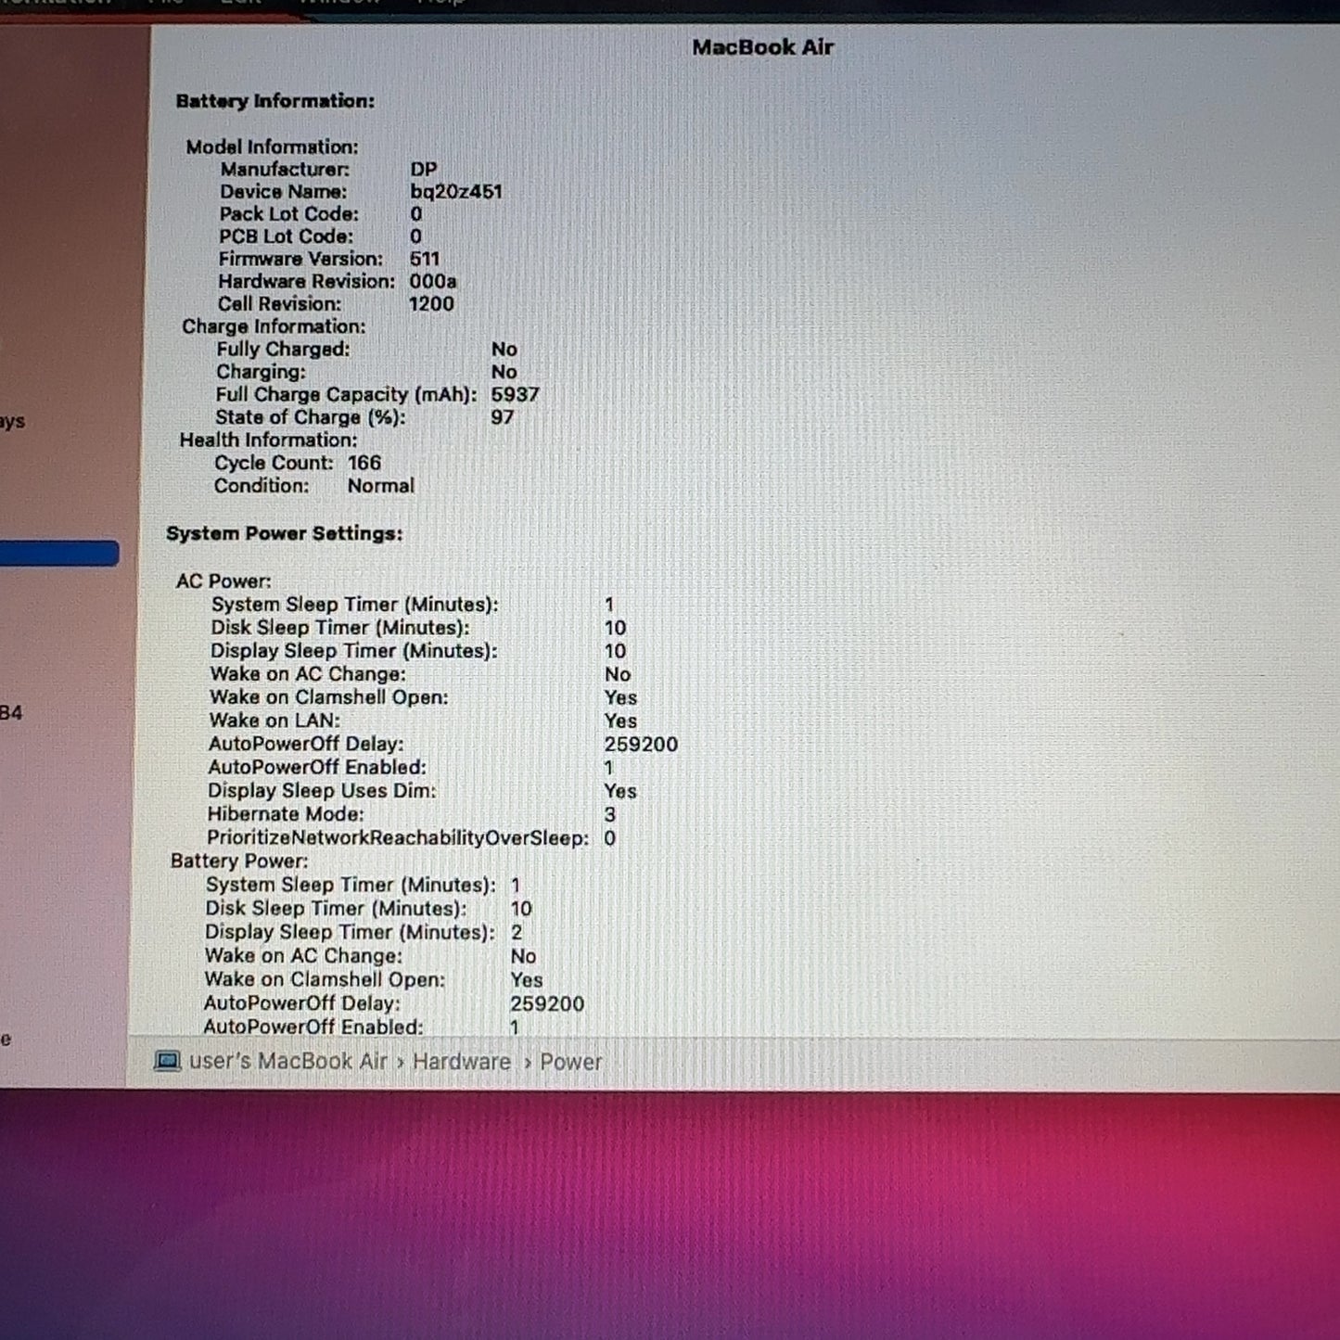The image size is (1340, 1340).
Task: Click the "Charge Information:" label
Action: tap(274, 326)
